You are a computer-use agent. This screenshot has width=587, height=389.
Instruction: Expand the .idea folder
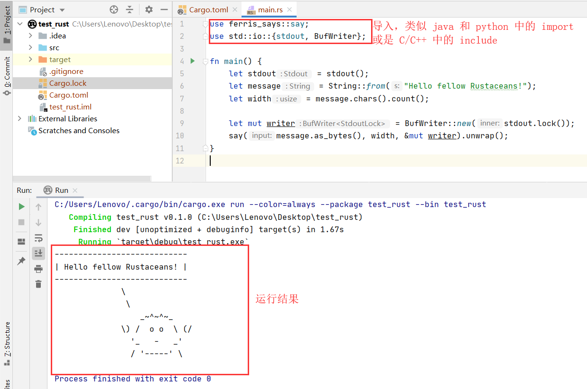click(30, 36)
